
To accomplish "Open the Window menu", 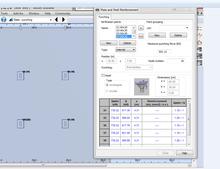I will coord(34,13).
